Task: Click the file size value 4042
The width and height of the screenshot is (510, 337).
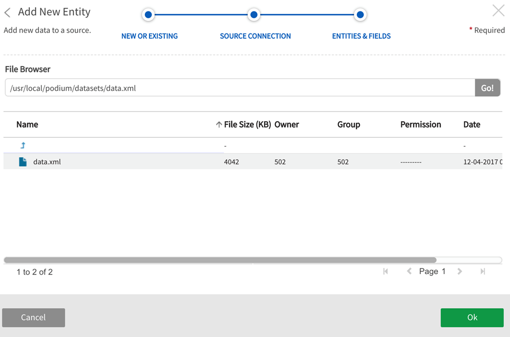Action: click(231, 162)
